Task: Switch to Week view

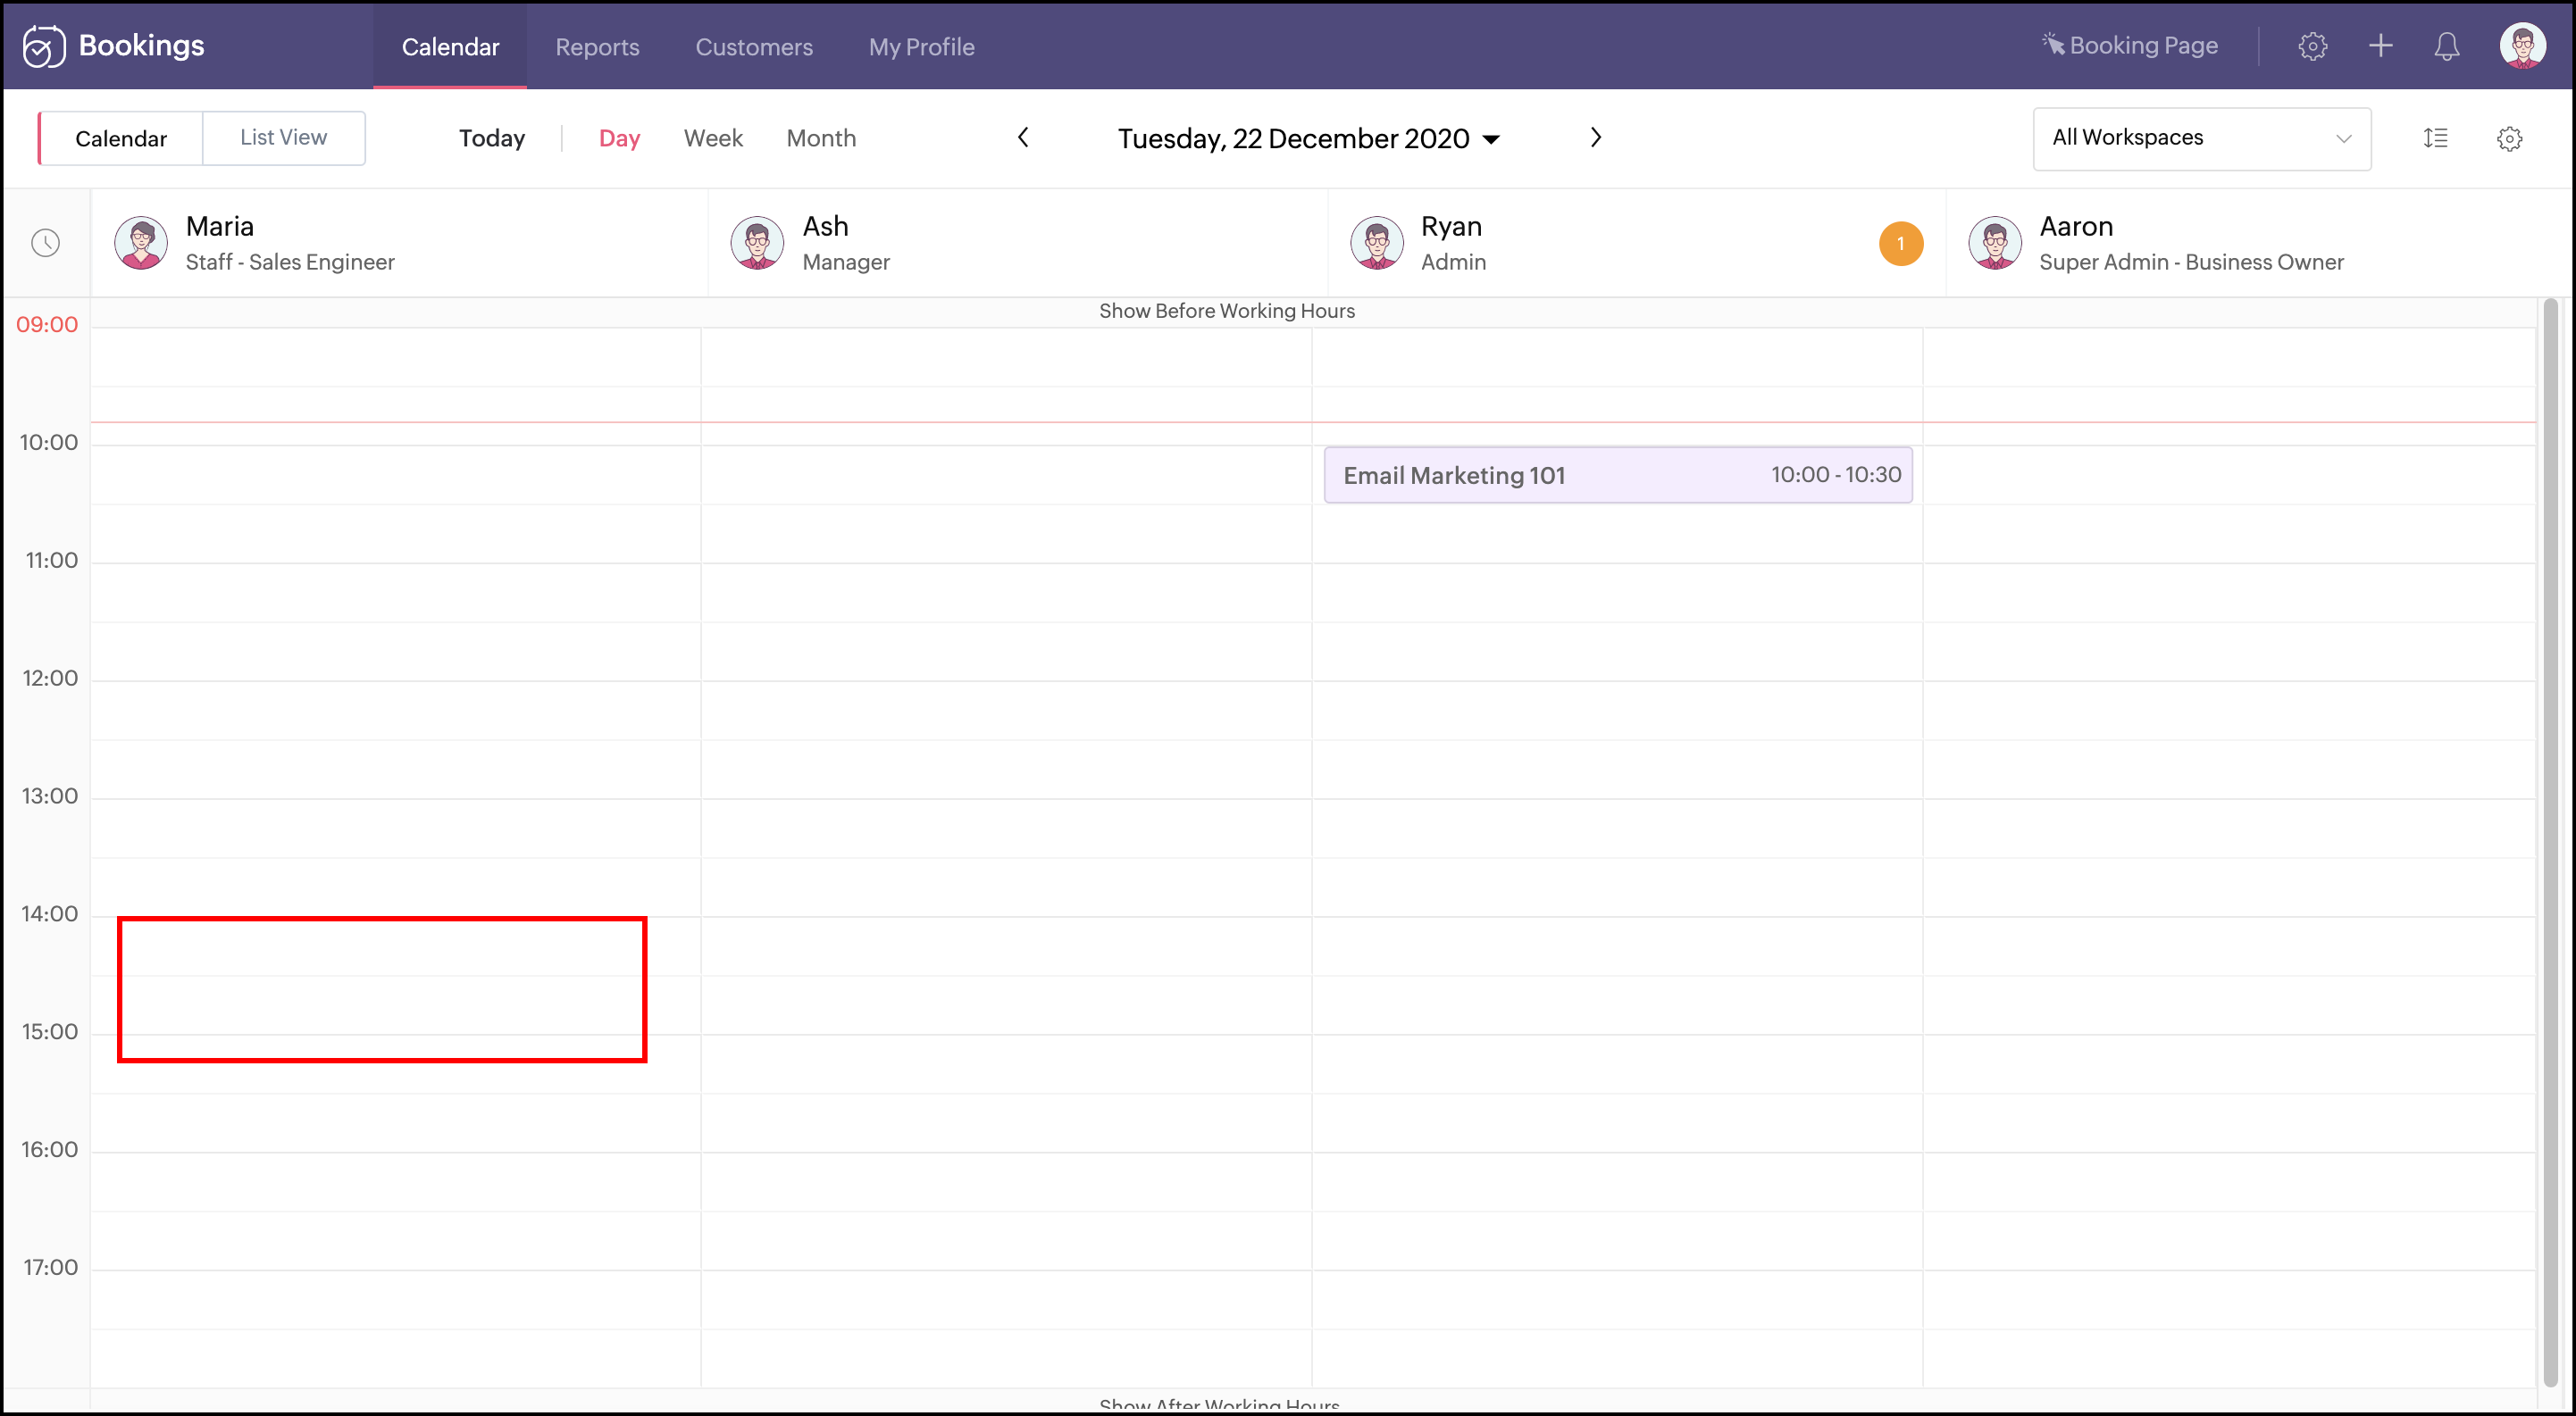Action: 713,137
